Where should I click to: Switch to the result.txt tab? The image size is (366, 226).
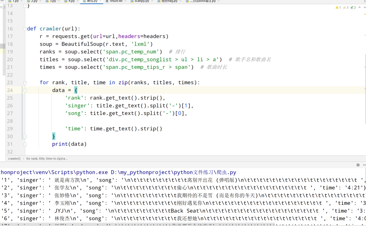pos(116,1)
